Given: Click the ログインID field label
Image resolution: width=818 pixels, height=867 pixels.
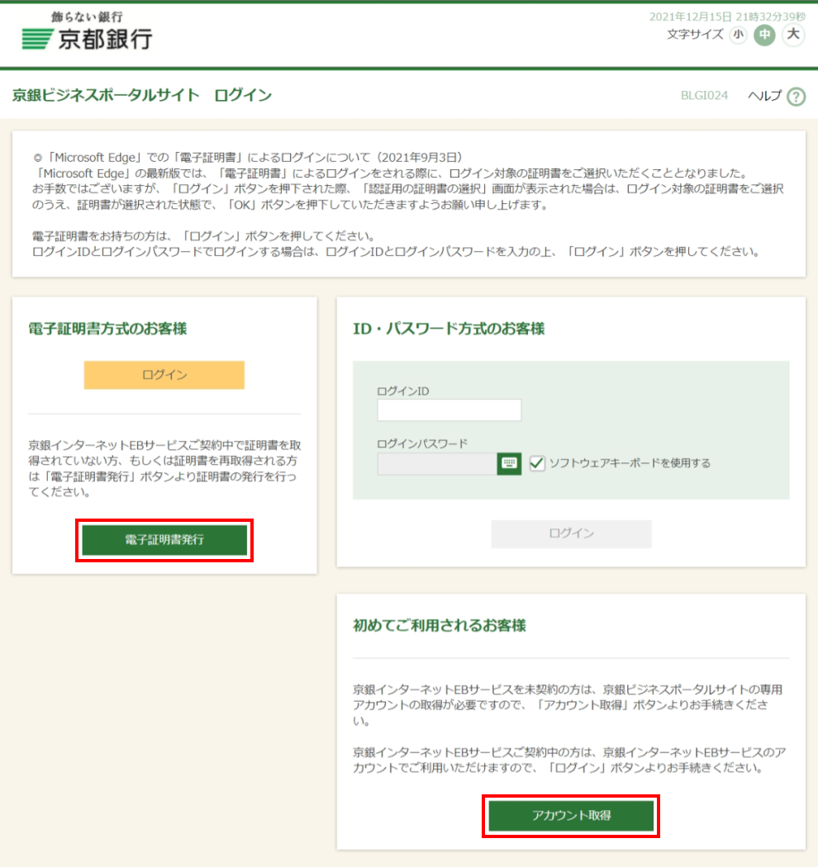Looking at the screenshot, I should point(403,391).
